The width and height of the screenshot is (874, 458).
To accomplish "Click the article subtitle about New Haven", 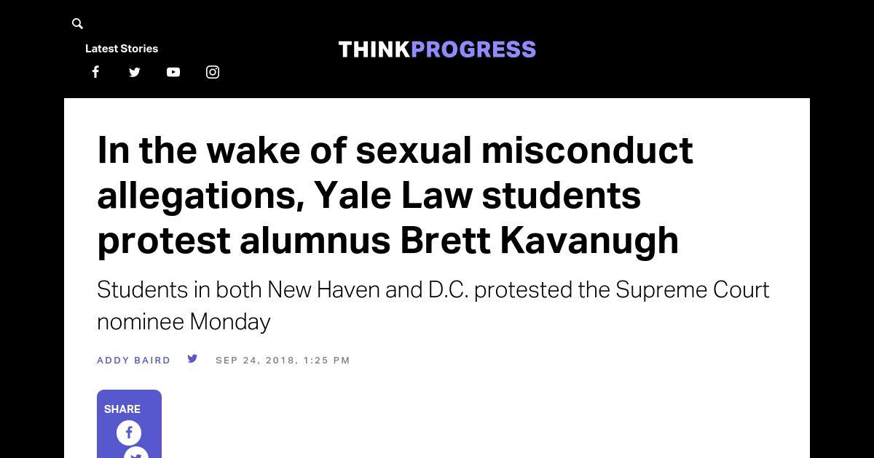I will click(433, 305).
